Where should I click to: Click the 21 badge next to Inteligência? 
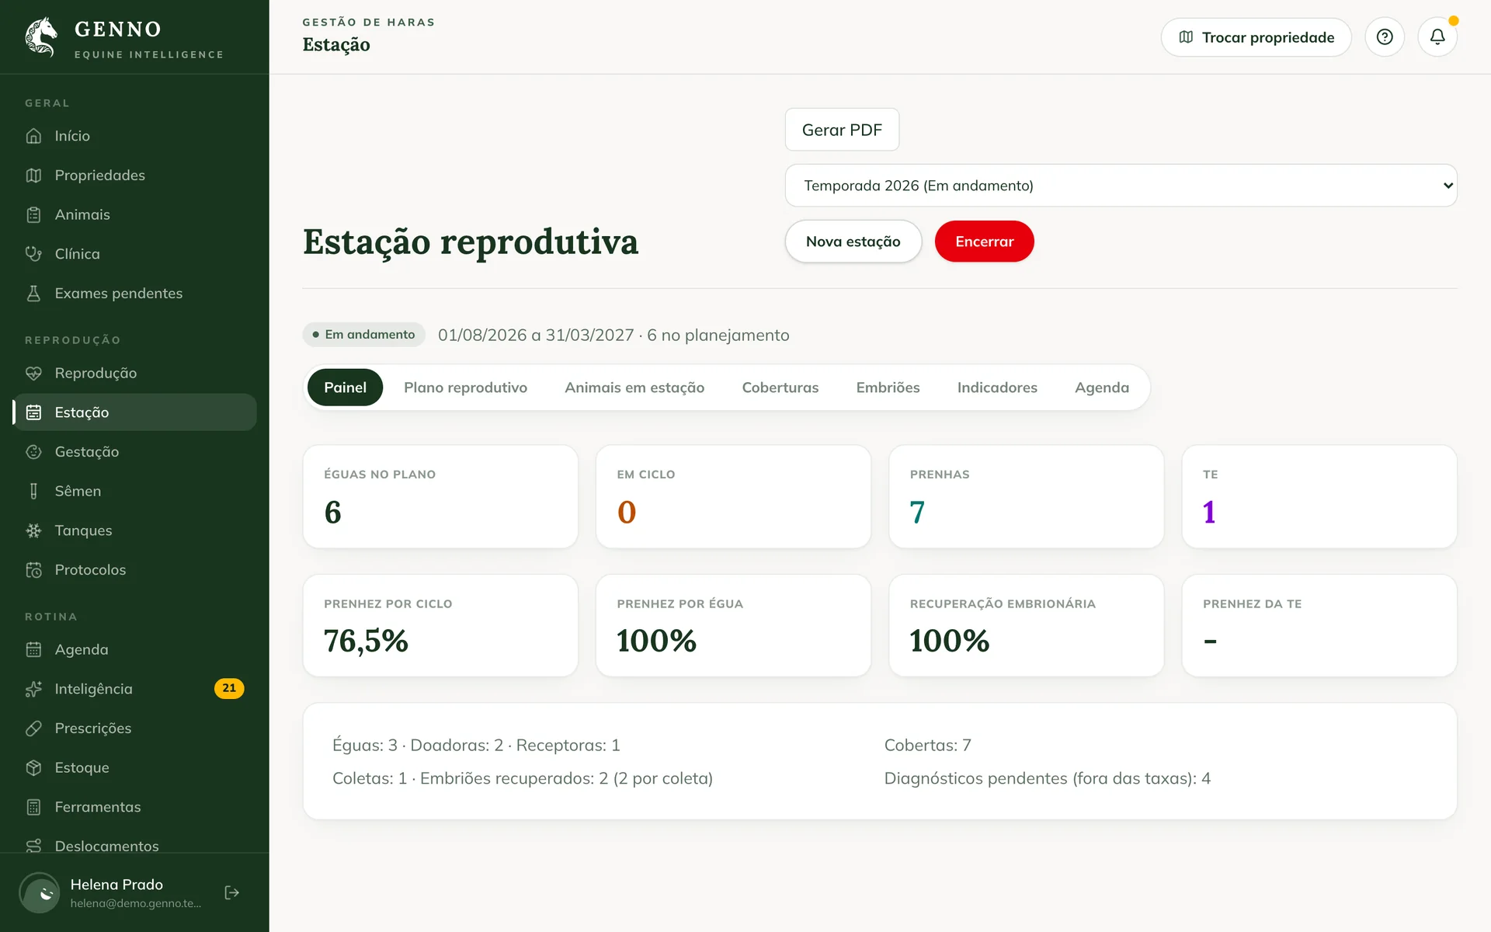(229, 688)
